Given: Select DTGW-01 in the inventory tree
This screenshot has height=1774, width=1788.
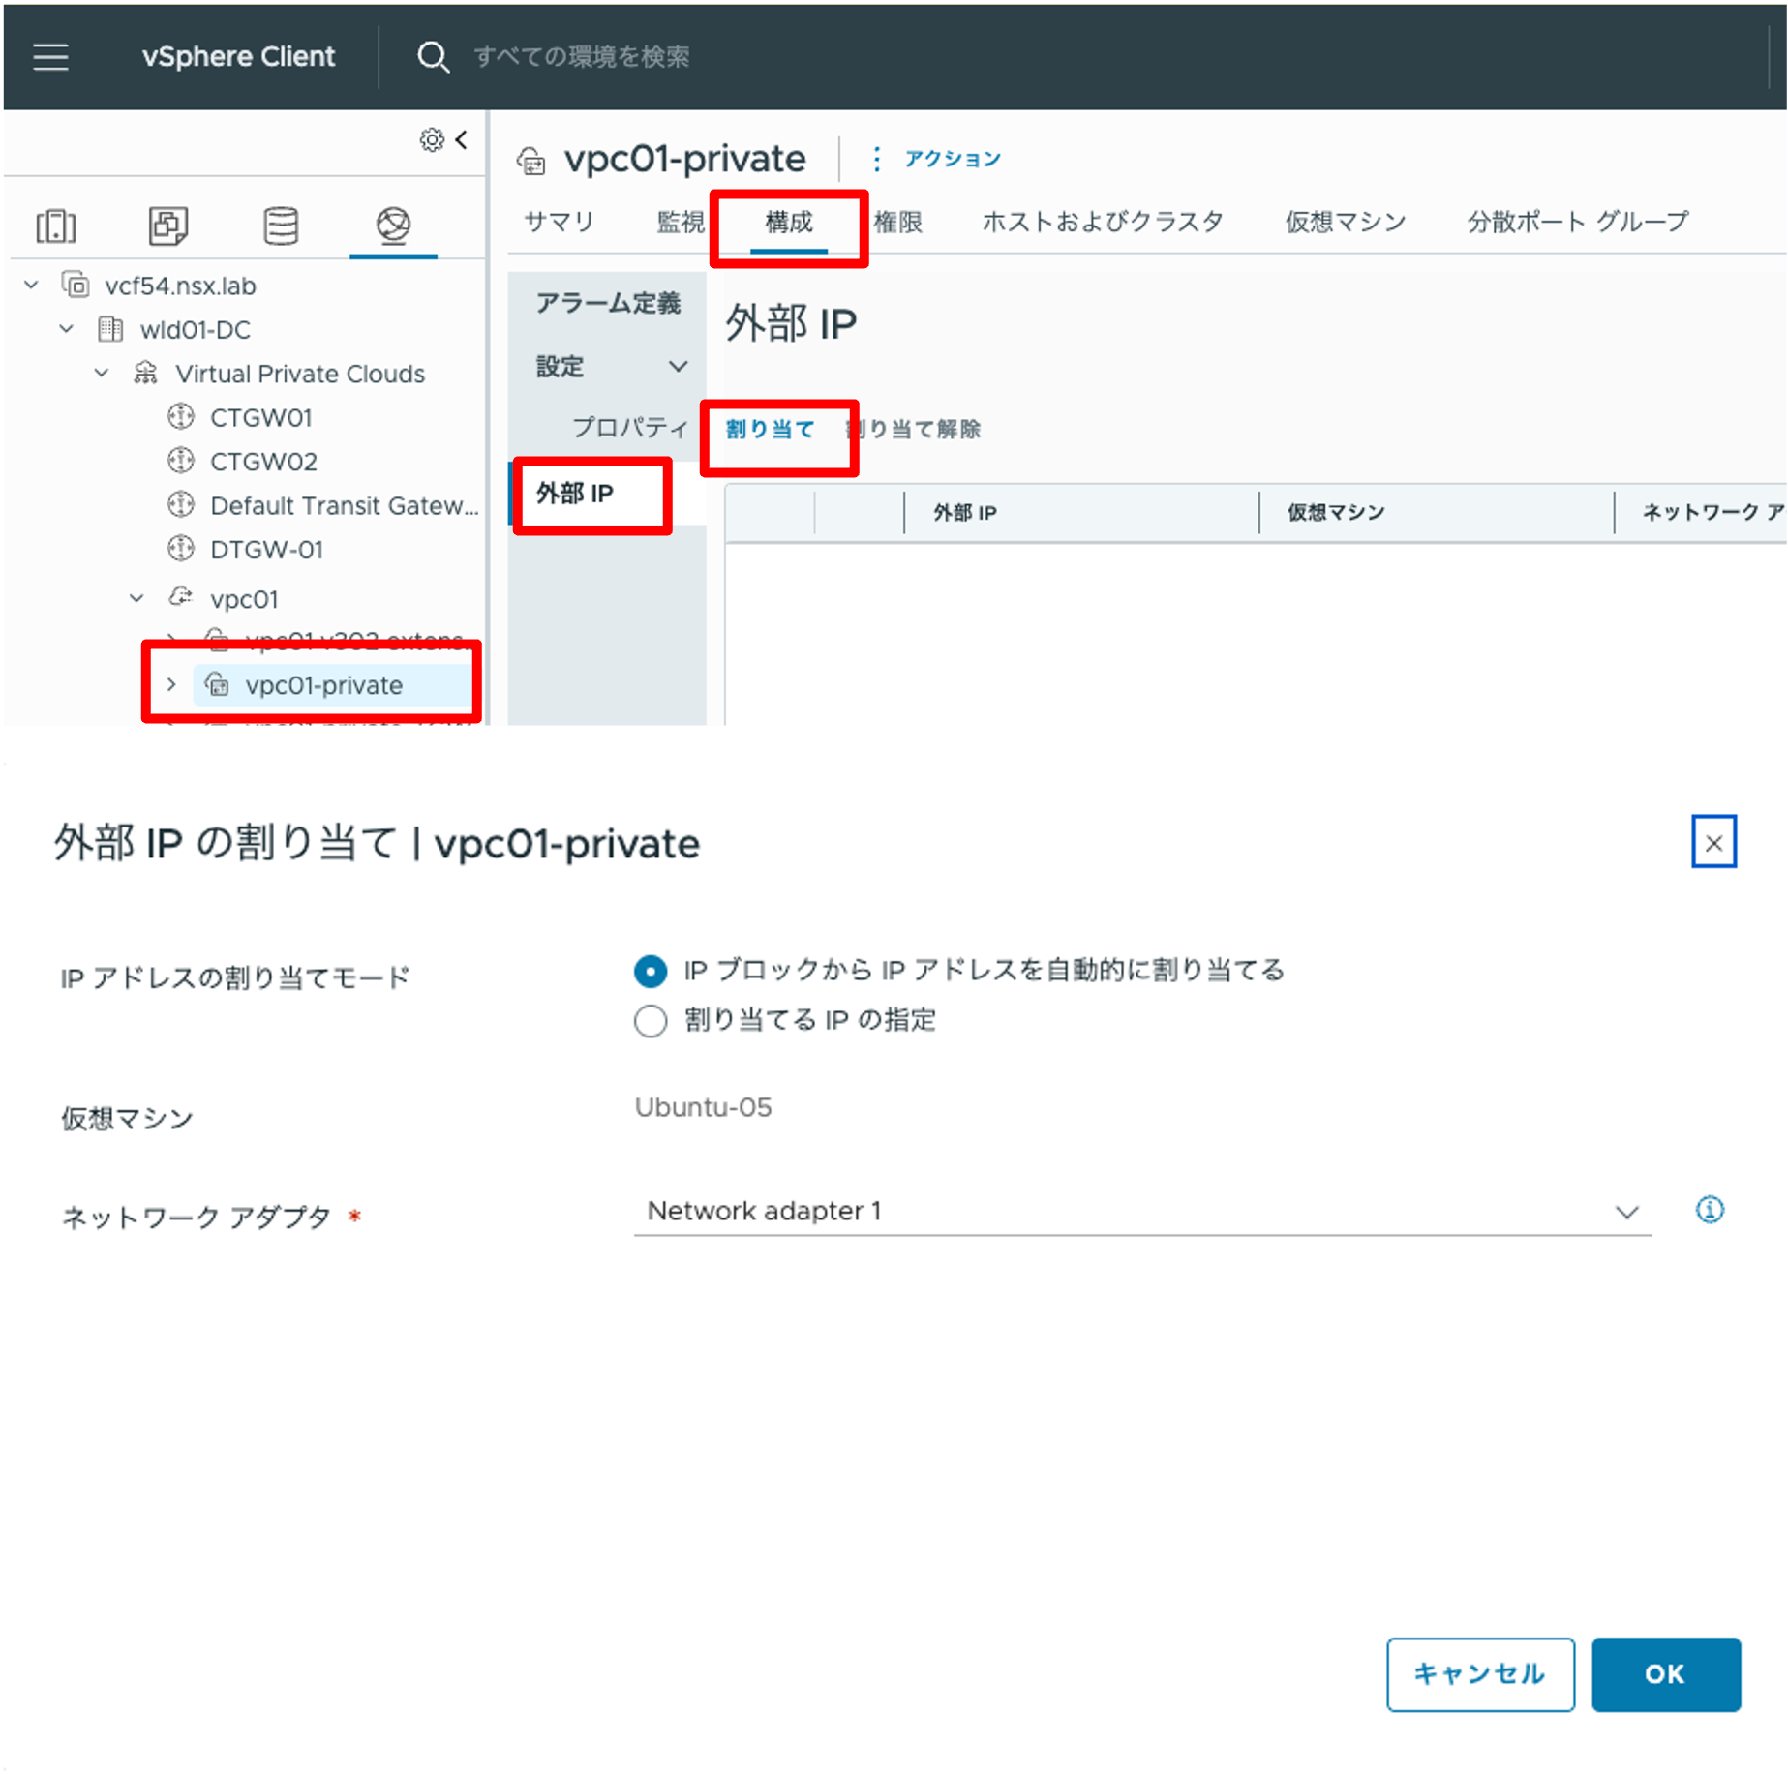Looking at the screenshot, I should point(267,550).
